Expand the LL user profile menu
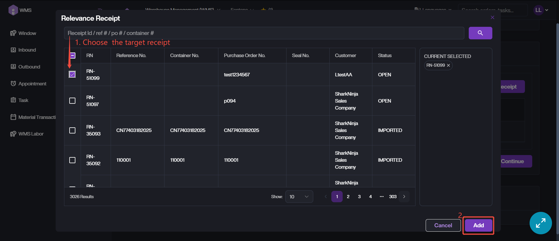 click(541, 10)
